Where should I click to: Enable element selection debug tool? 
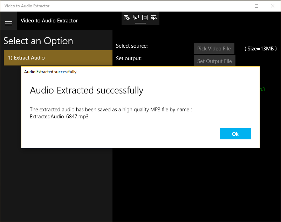point(136,18)
